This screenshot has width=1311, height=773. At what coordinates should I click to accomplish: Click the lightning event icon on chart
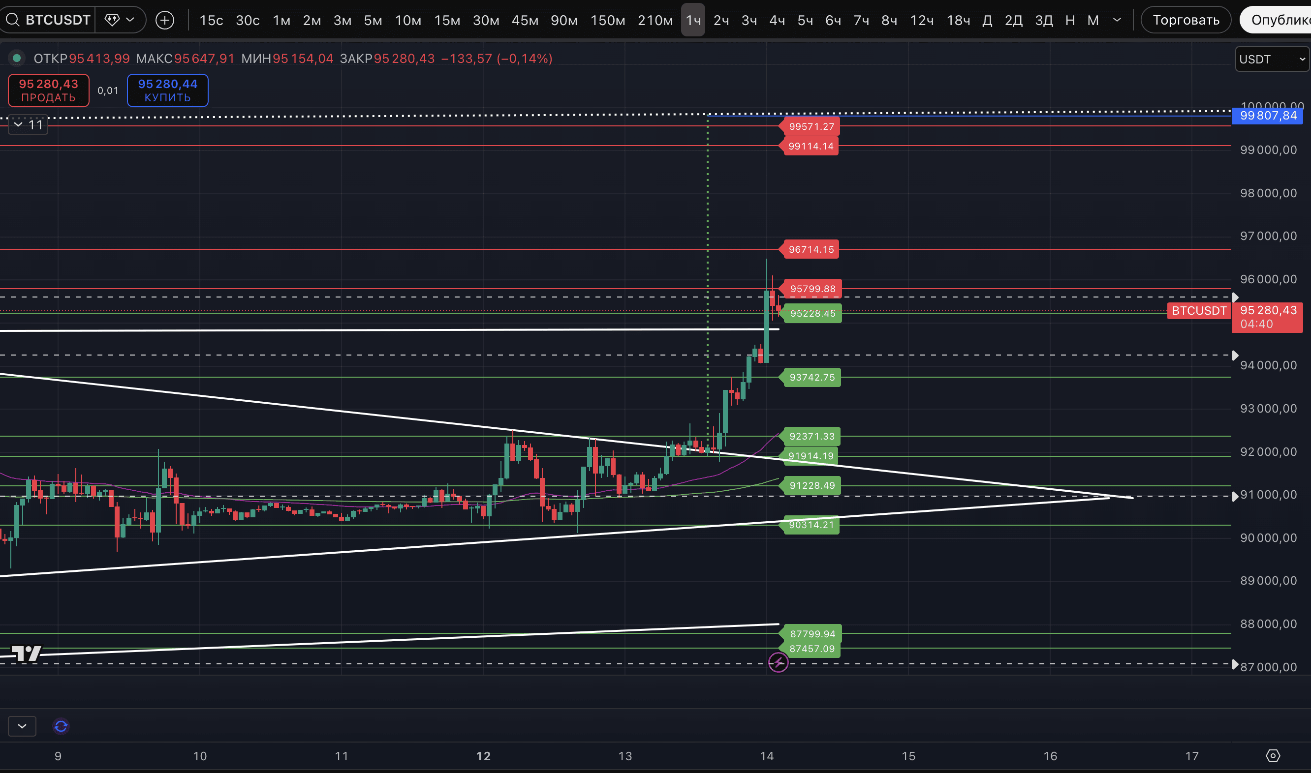click(778, 662)
